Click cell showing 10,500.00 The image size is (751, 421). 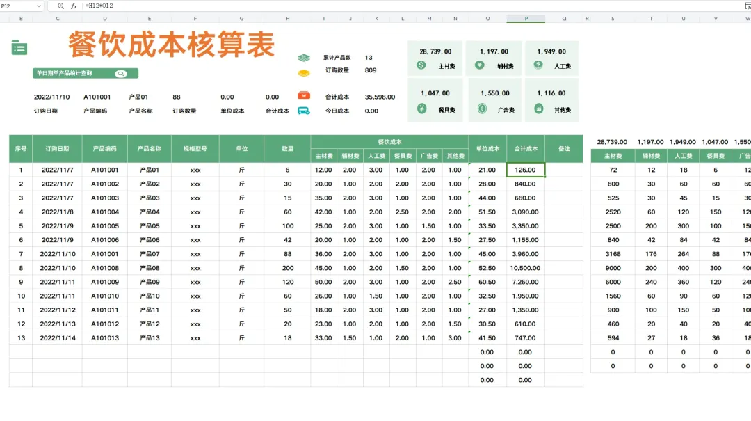(x=526, y=268)
